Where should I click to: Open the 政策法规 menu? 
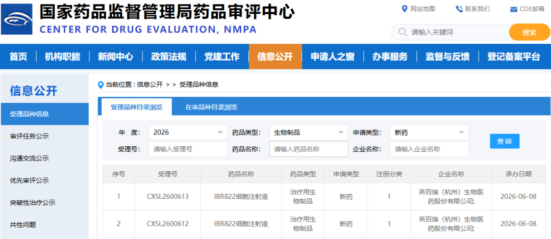tap(169, 57)
